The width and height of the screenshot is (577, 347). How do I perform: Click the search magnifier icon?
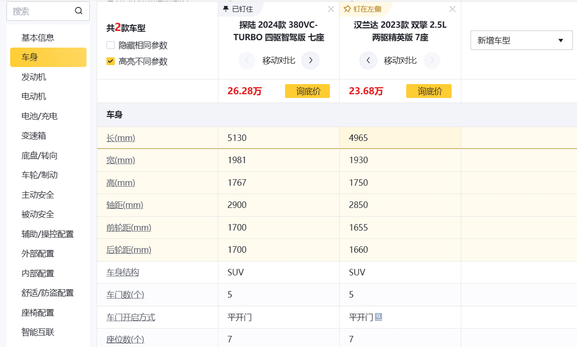(79, 11)
